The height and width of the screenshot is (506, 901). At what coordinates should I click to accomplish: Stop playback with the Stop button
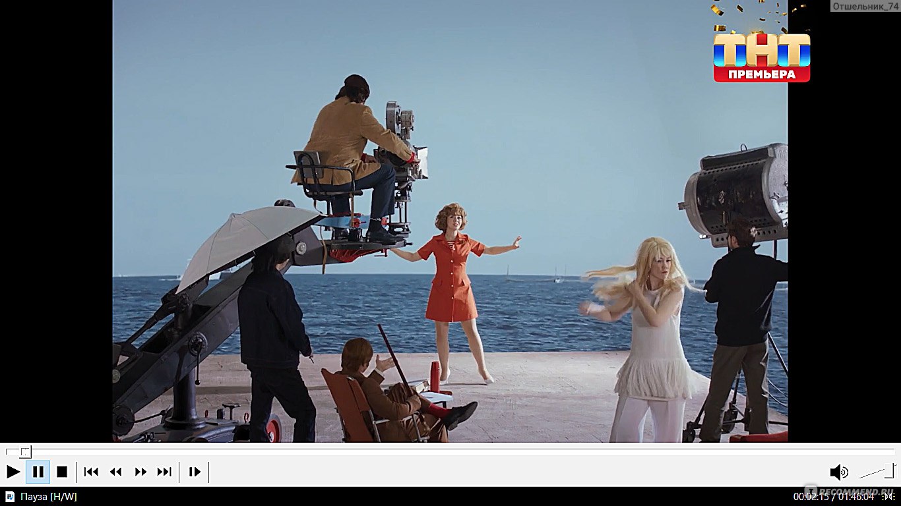tap(62, 472)
